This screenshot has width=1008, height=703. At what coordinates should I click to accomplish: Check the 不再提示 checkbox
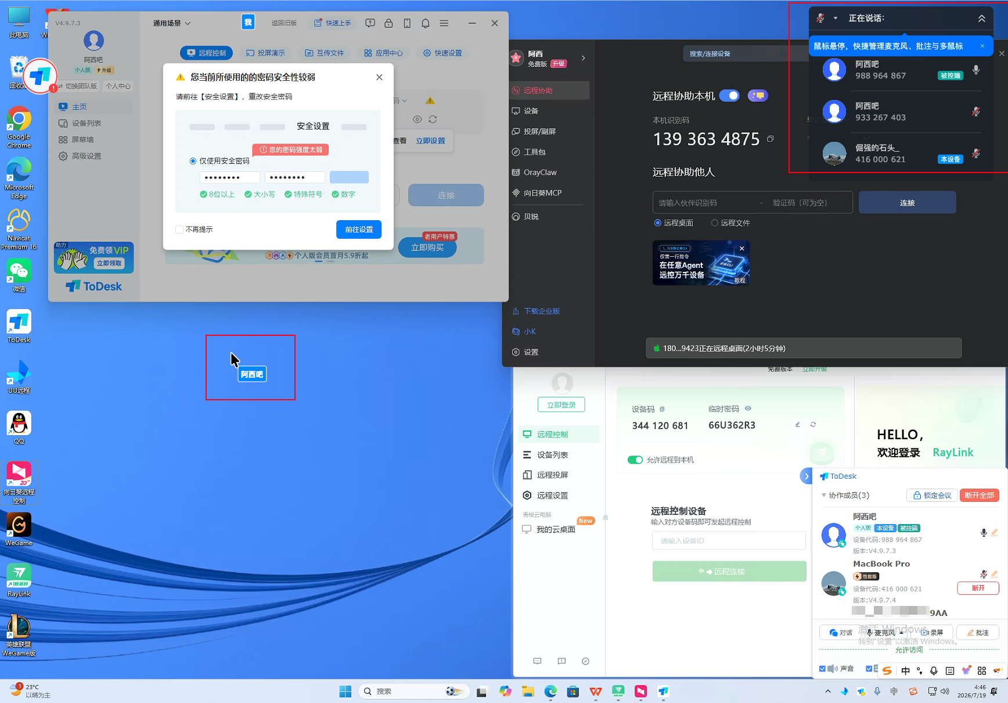pyautogui.click(x=179, y=229)
